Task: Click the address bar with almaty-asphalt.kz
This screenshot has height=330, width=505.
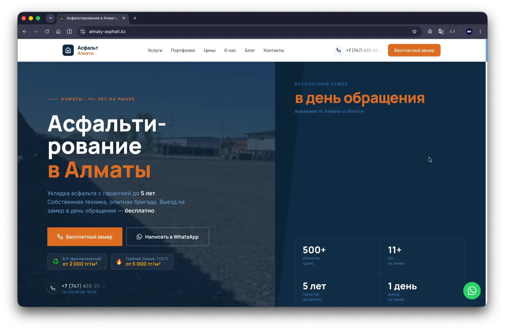Action: pyautogui.click(x=249, y=32)
